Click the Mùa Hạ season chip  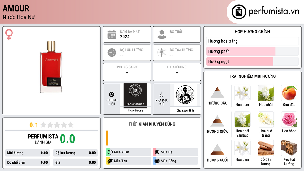[x=175, y=152]
